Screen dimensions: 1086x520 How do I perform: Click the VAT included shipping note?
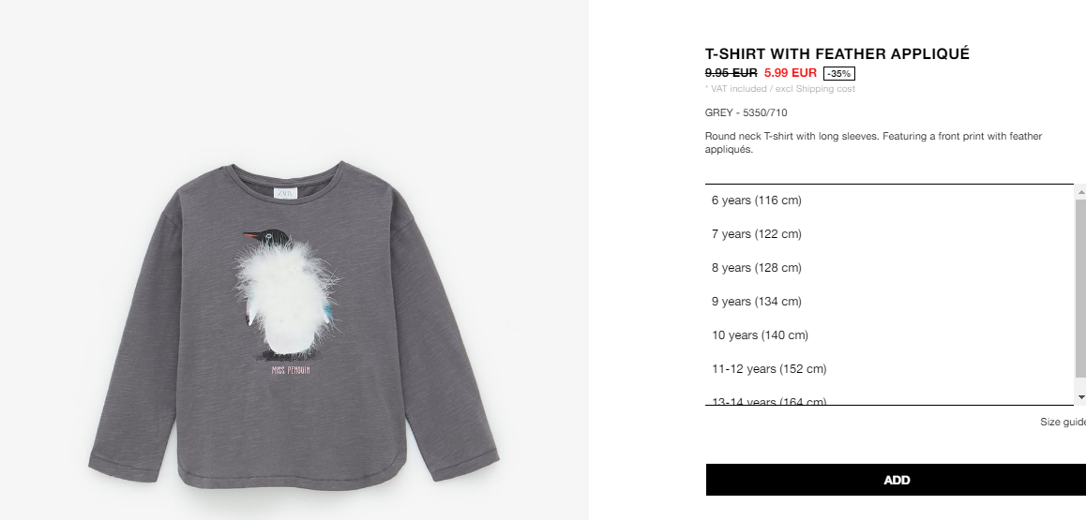[780, 88]
